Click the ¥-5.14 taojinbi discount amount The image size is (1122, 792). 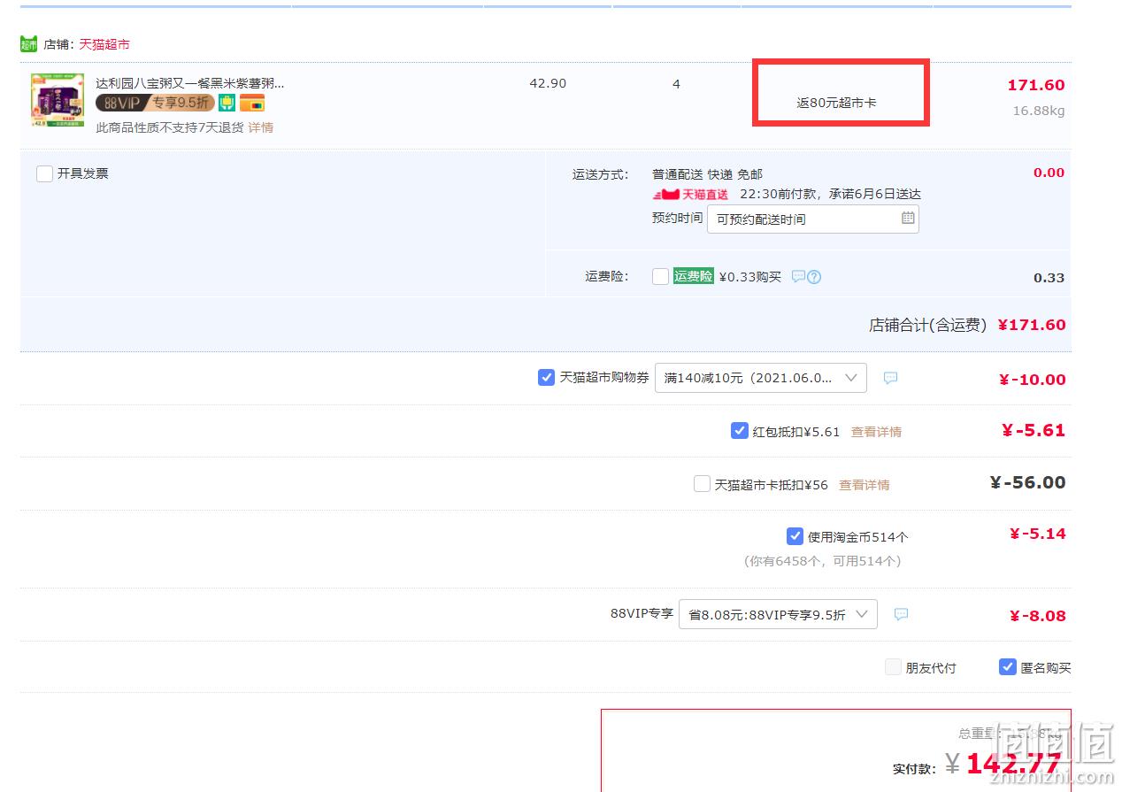click(x=1038, y=534)
